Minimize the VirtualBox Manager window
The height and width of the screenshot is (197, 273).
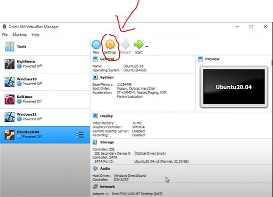point(237,27)
